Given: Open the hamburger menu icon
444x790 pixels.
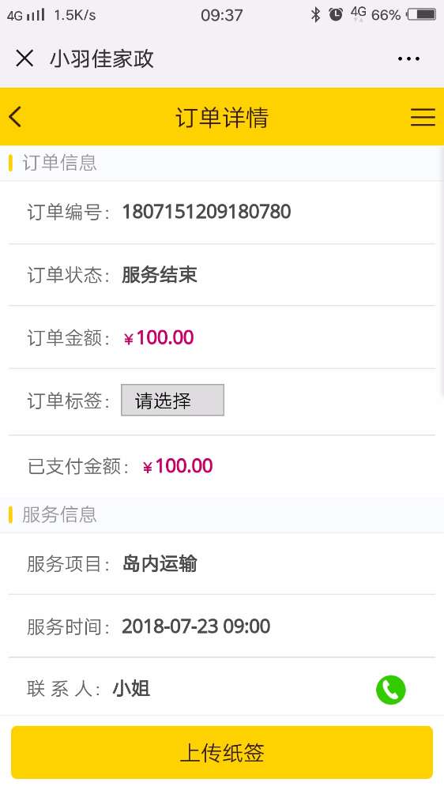Looking at the screenshot, I should [423, 117].
